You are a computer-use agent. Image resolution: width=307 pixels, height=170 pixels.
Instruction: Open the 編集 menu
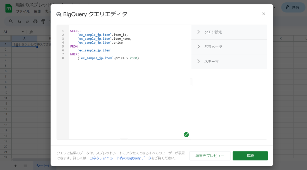click(37, 11)
